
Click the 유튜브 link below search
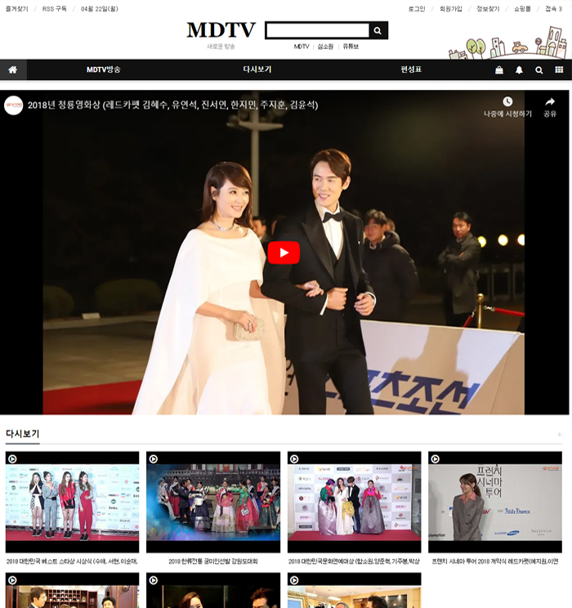[x=351, y=47]
